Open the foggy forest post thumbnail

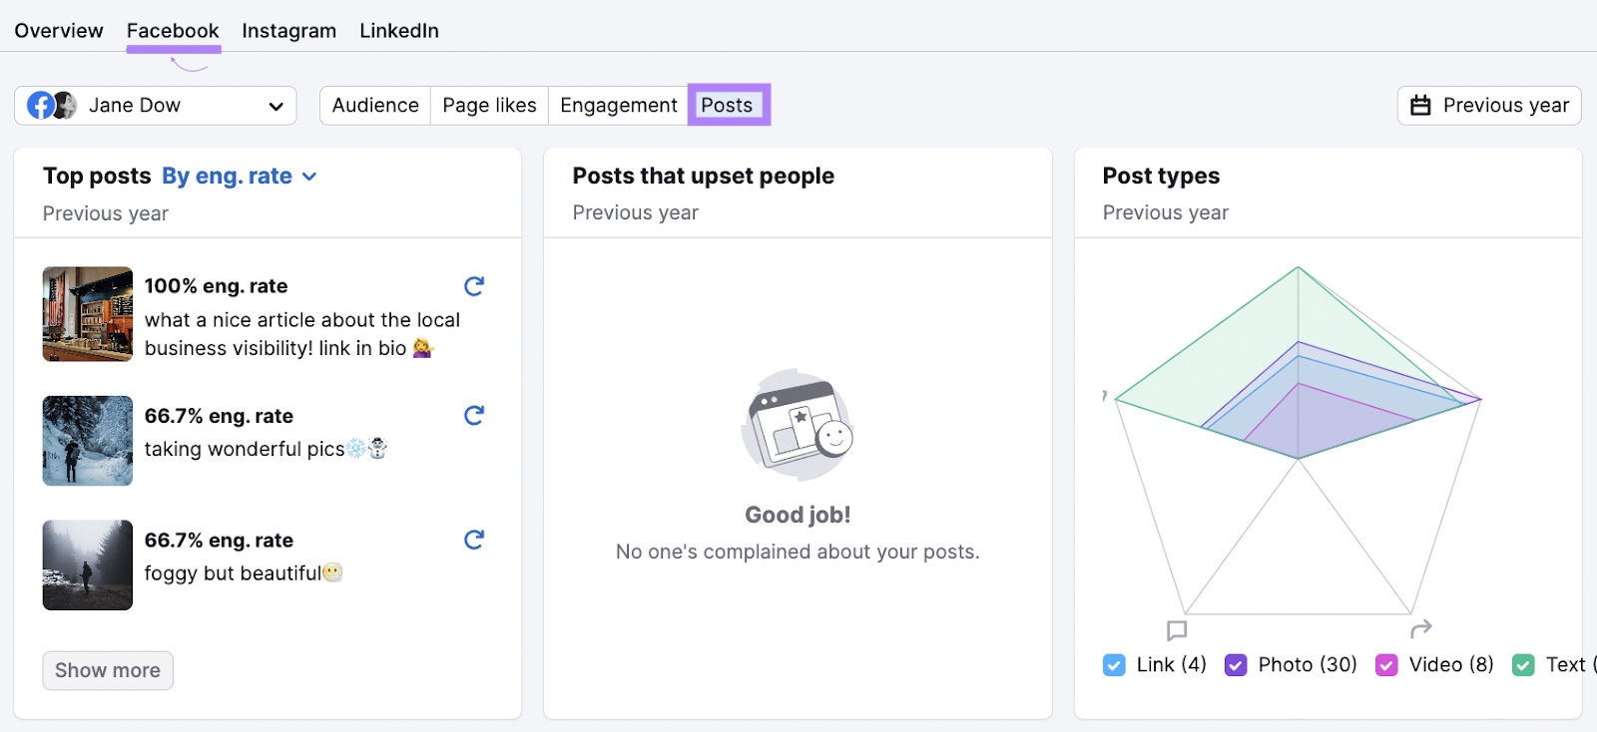click(88, 564)
